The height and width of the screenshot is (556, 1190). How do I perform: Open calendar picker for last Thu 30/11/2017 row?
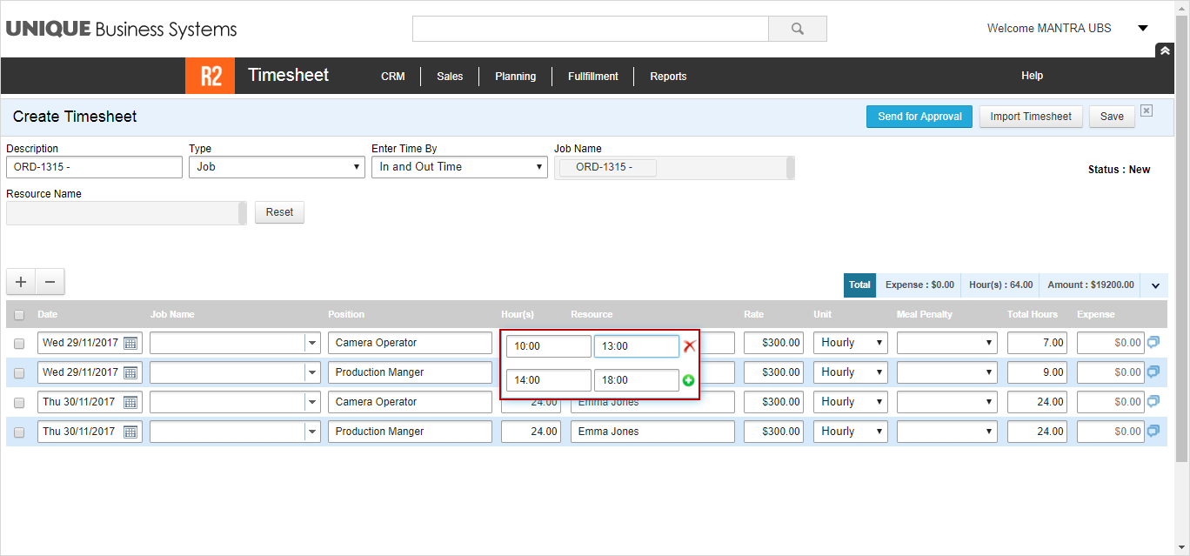130,432
